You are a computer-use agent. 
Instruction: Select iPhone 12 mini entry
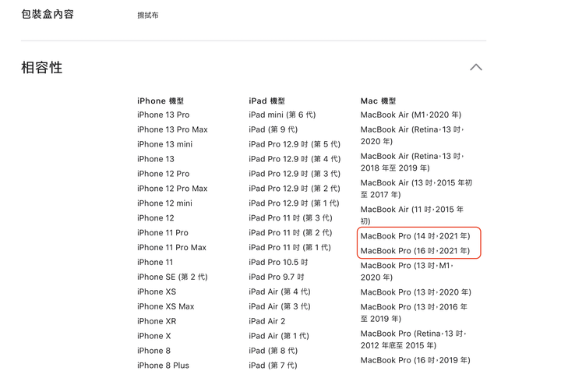[x=164, y=203]
